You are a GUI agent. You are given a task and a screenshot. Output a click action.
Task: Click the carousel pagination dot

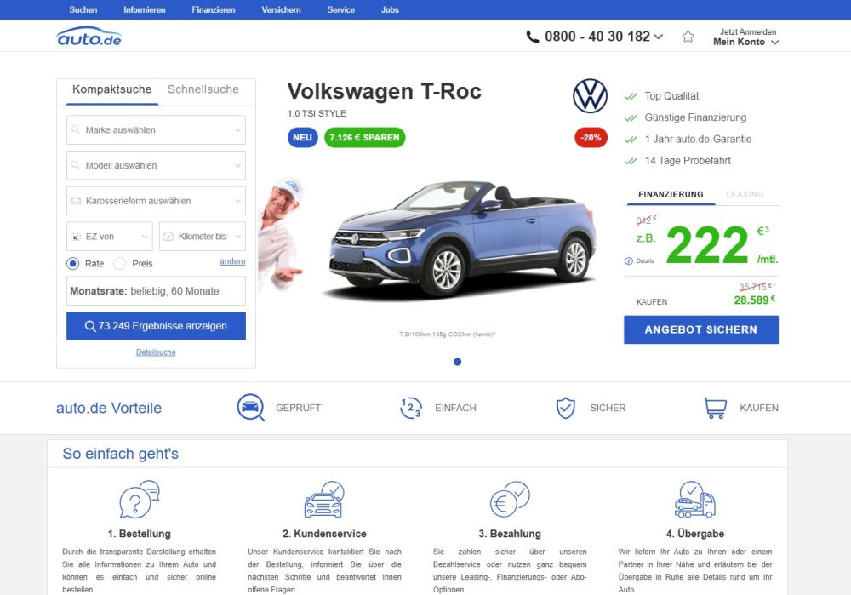(x=458, y=362)
